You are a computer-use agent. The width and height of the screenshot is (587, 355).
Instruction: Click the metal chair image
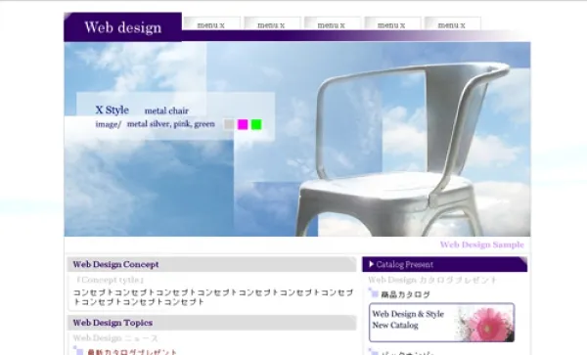(404, 150)
